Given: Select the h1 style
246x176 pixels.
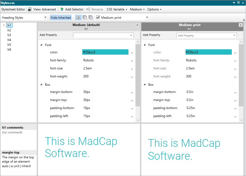Looking at the screenshot, I should click(9, 25).
